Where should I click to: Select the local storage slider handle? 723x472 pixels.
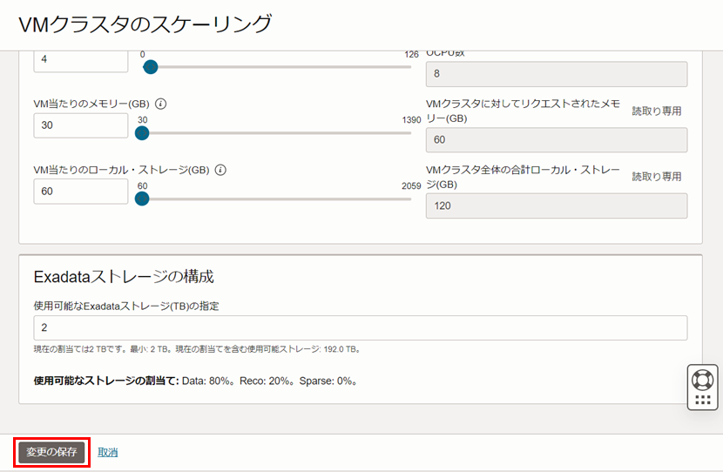click(142, 199)
